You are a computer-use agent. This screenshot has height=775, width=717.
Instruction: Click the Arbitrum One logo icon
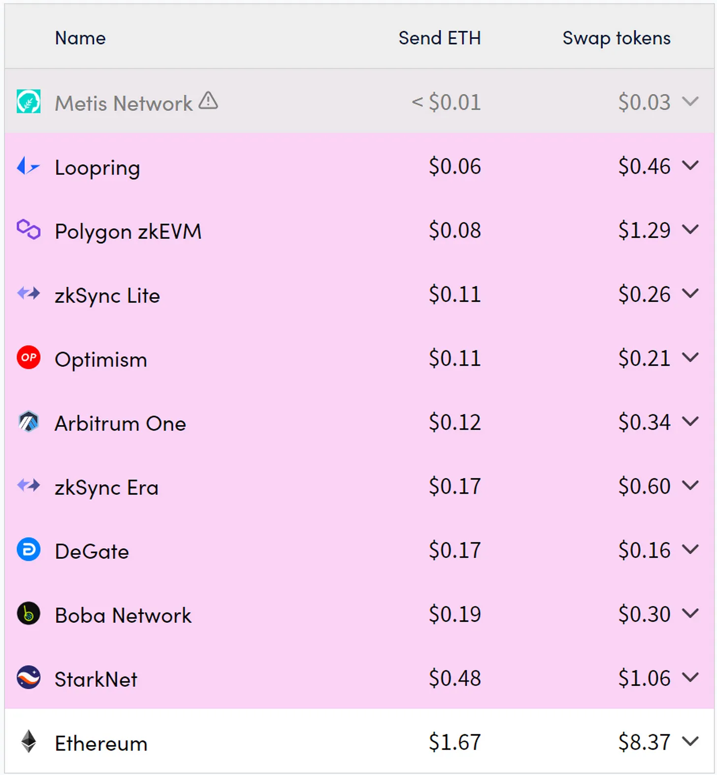[29, 422]
